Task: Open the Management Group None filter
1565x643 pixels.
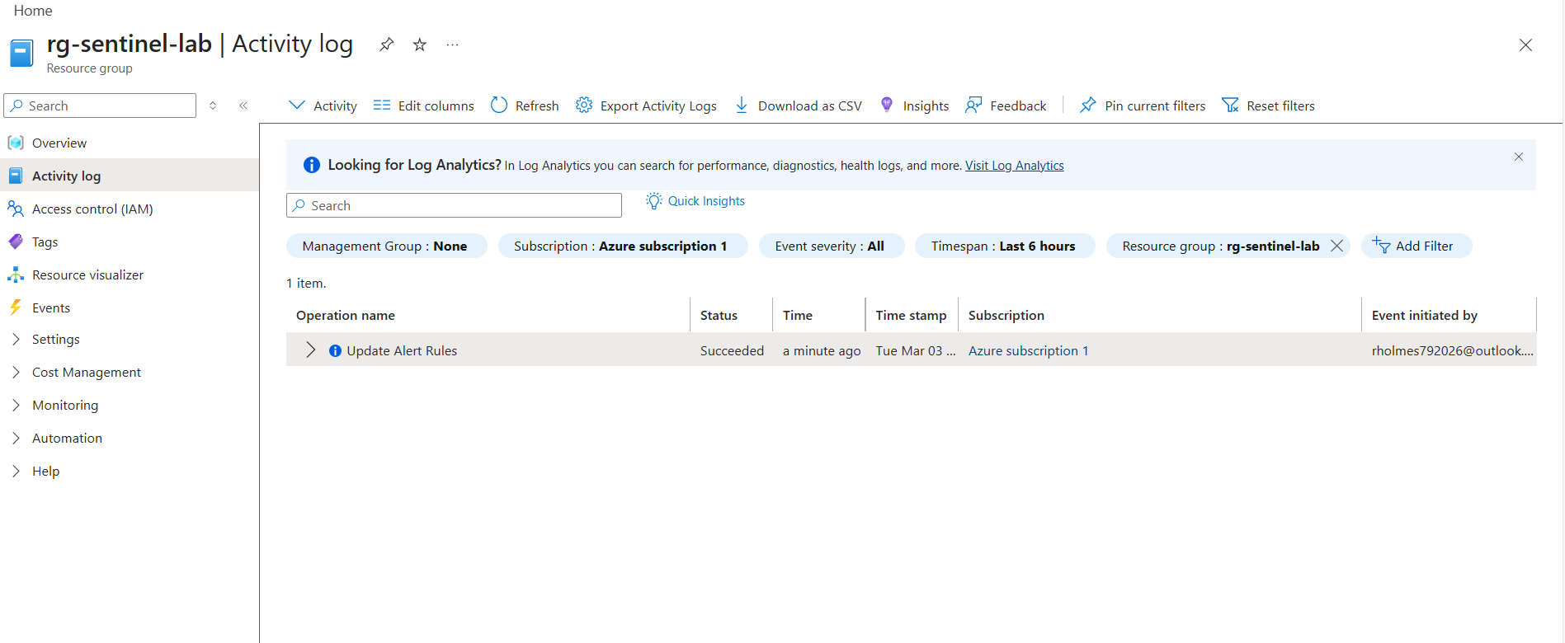Action: coord(386,246)
